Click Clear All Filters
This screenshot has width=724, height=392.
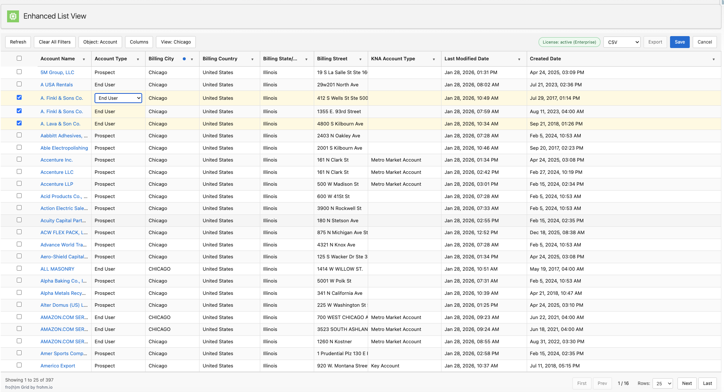tap(54, 42)
